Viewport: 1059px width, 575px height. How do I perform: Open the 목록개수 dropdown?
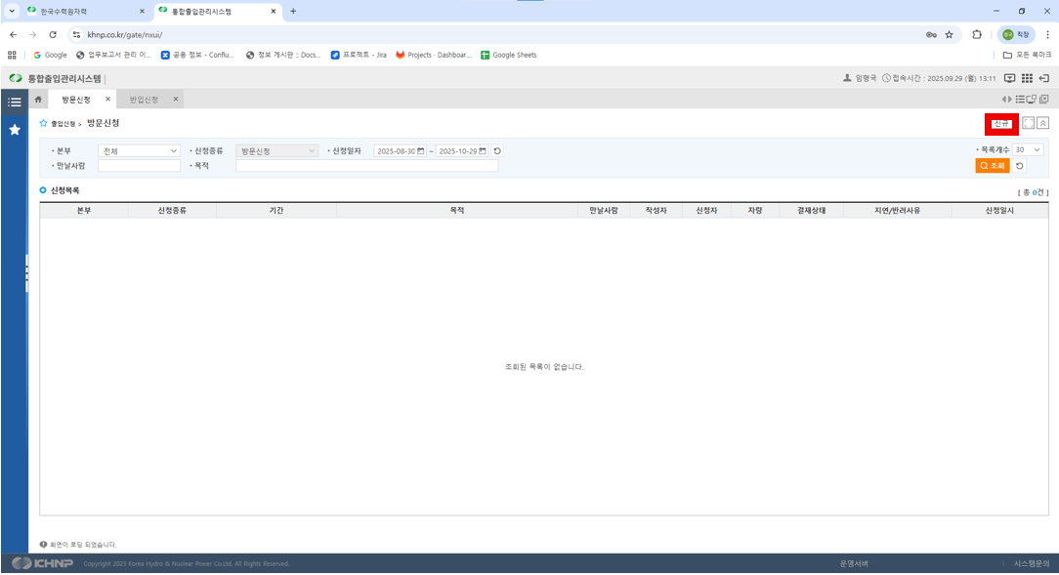(1028, 150)
